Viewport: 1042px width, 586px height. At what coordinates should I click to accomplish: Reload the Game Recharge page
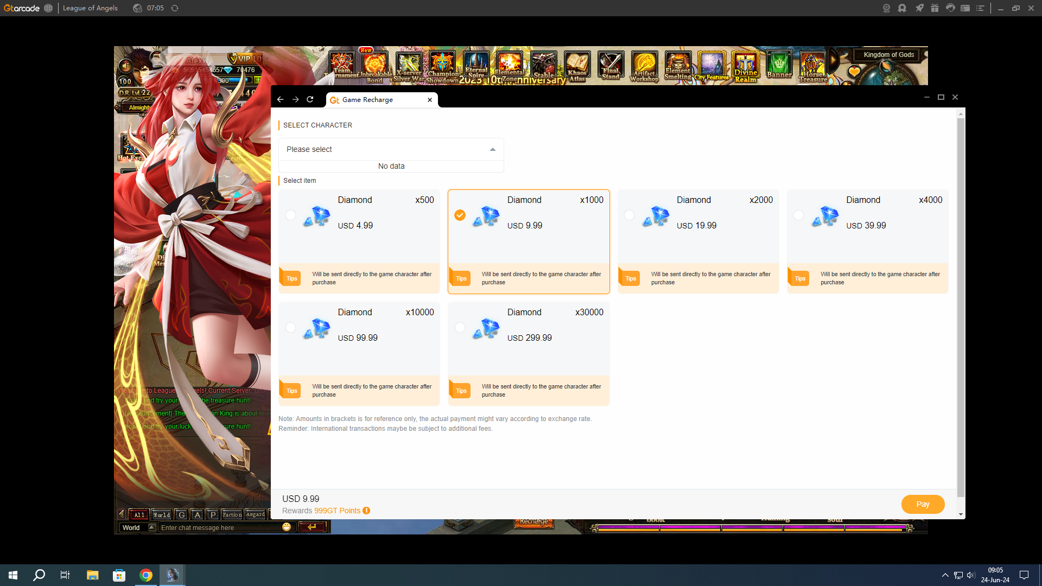310,99
